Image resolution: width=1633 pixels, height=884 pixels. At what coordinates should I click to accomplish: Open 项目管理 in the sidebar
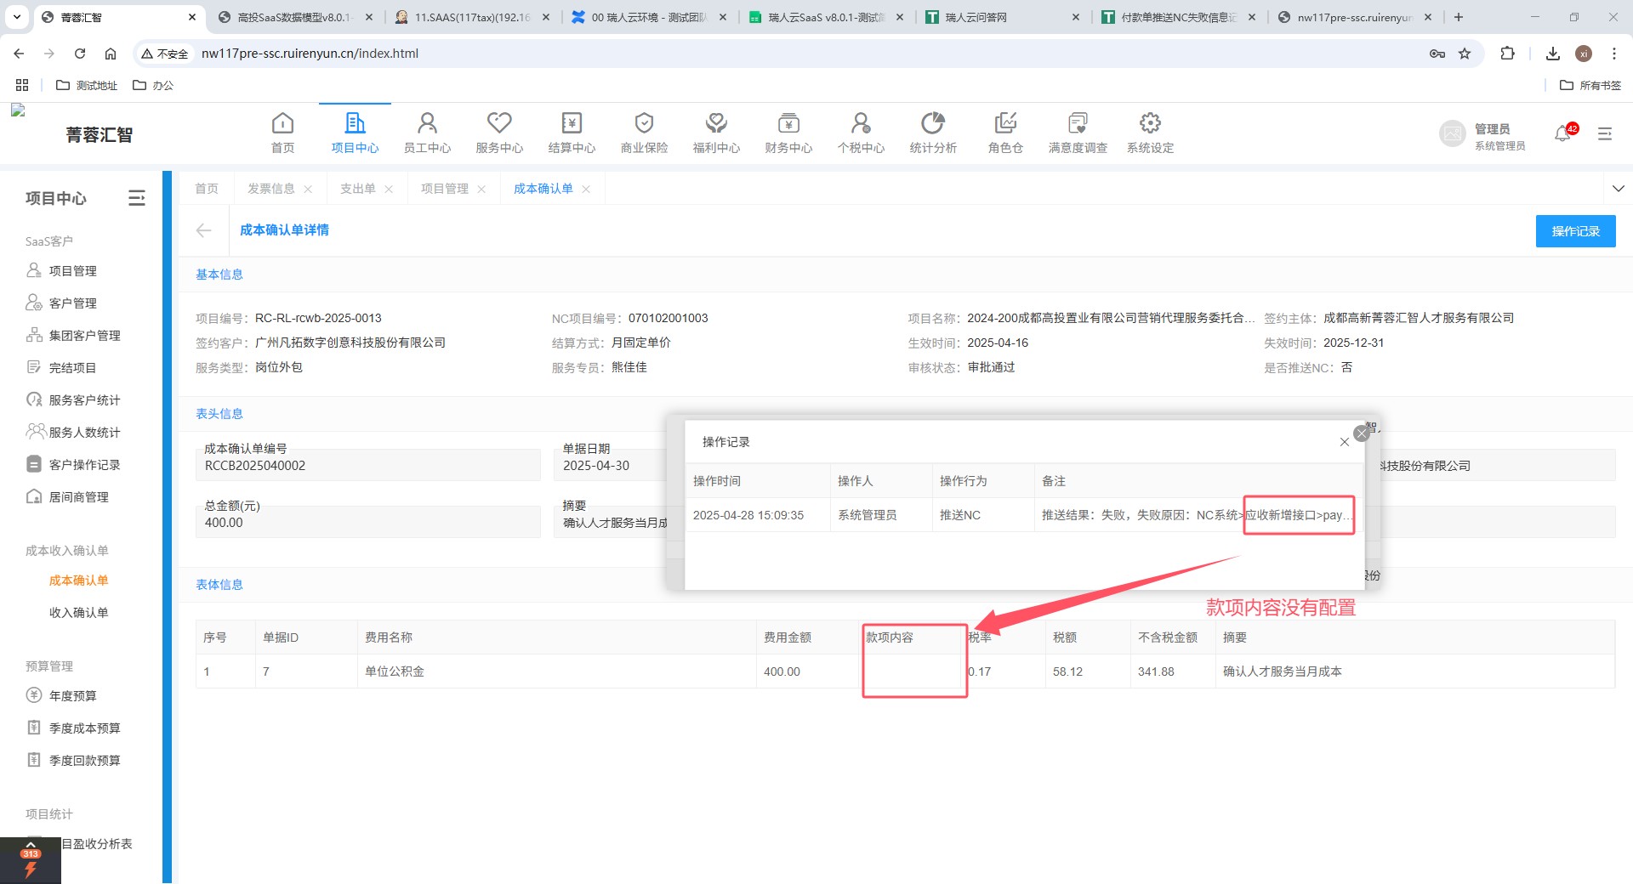tap(73, 271)
